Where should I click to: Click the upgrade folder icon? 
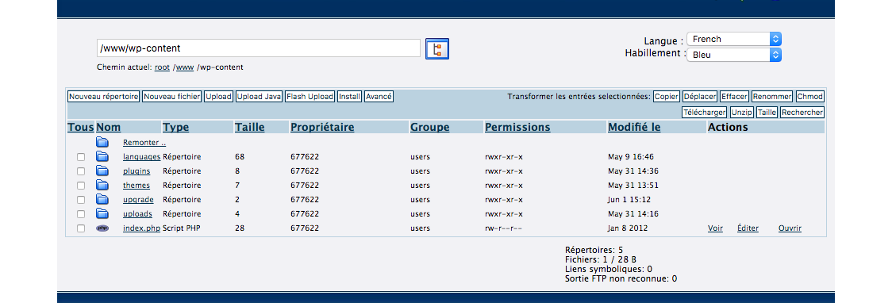(x=102, y=199)
